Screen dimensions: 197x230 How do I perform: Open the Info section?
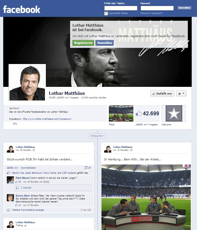point(15,124)
